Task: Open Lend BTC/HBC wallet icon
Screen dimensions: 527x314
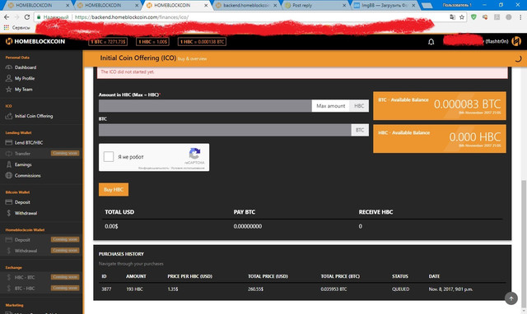Action: [x=9, y=142]
